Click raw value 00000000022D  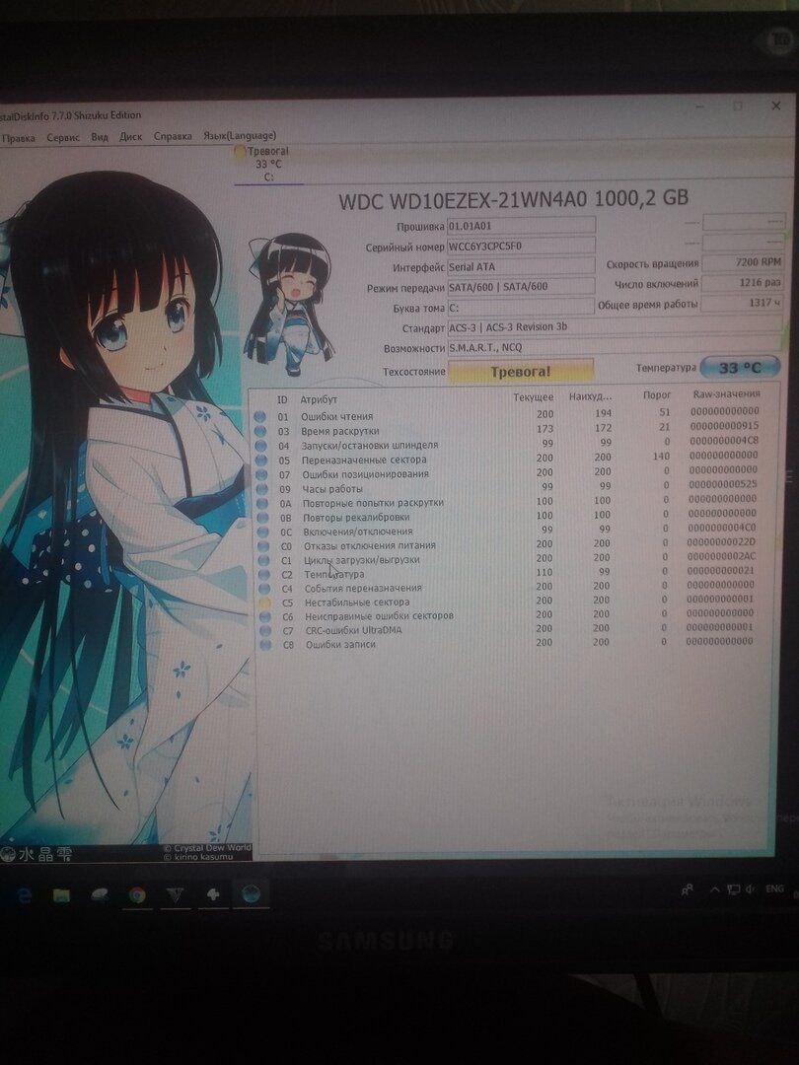tap(721, 542)
